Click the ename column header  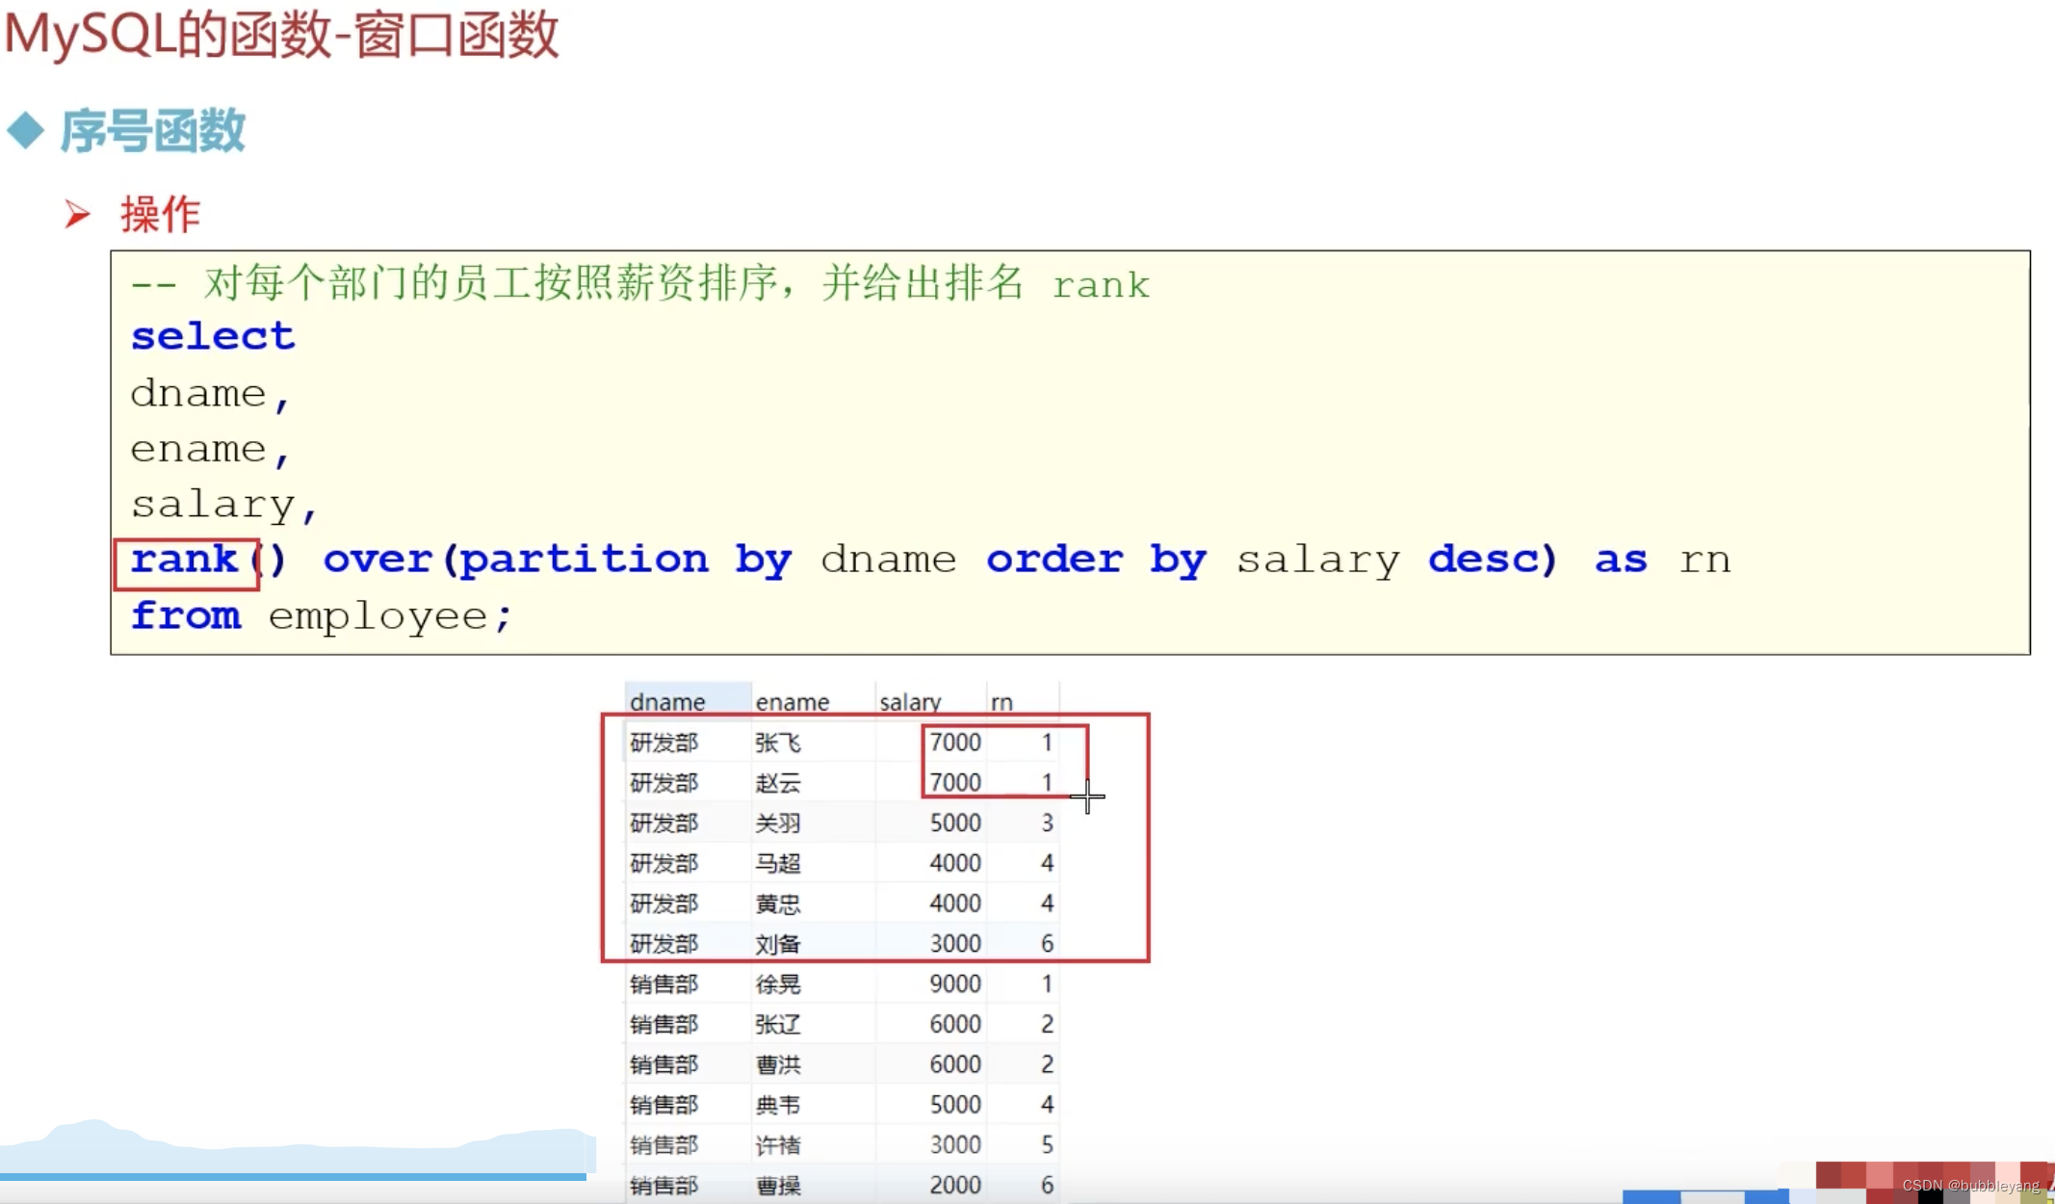(x=792, y=702)
